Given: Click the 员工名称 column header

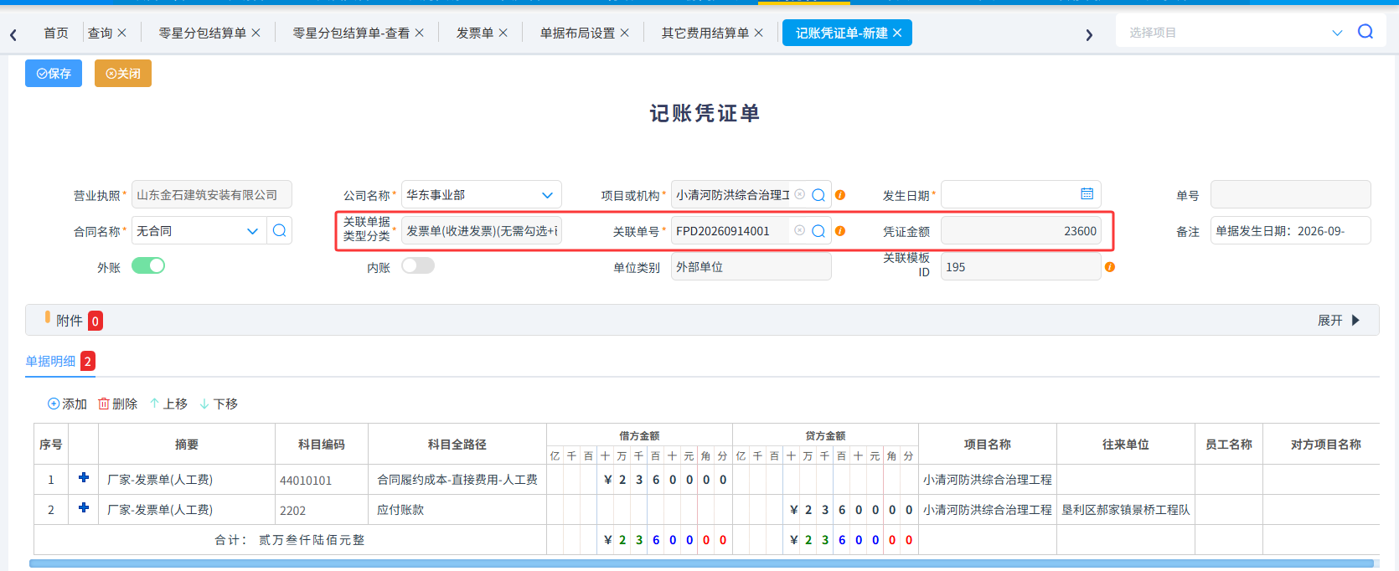Looking at the screenshot, I should click(1229, 445).
